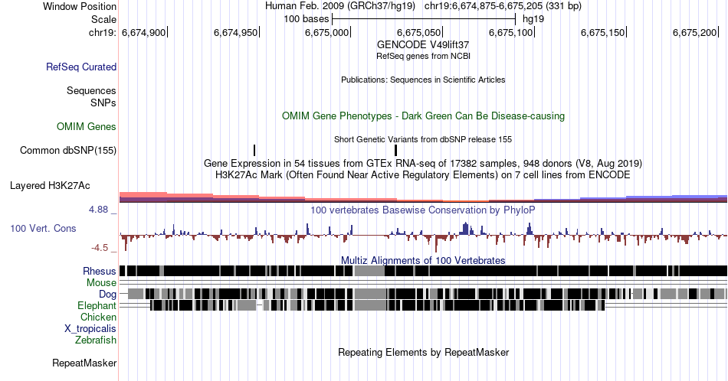This screenshot has width=728, height=381.
Task: Select the Rhesus alignment row label
Action: pos(100,271)
